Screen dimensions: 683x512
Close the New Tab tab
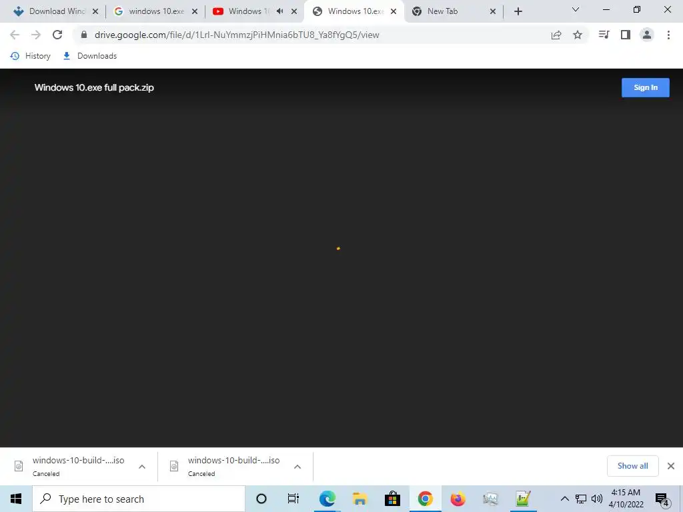coord(493,11)
